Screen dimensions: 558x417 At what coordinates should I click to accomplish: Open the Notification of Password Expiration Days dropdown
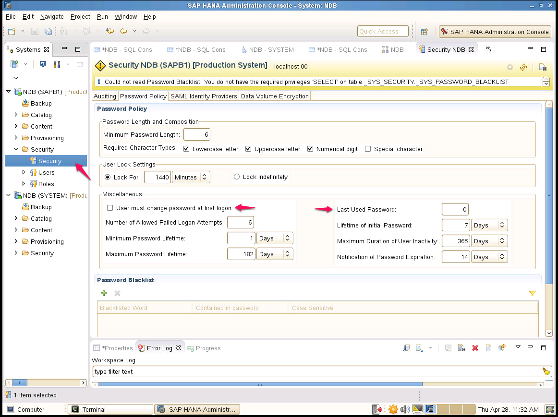pos(489,257)
